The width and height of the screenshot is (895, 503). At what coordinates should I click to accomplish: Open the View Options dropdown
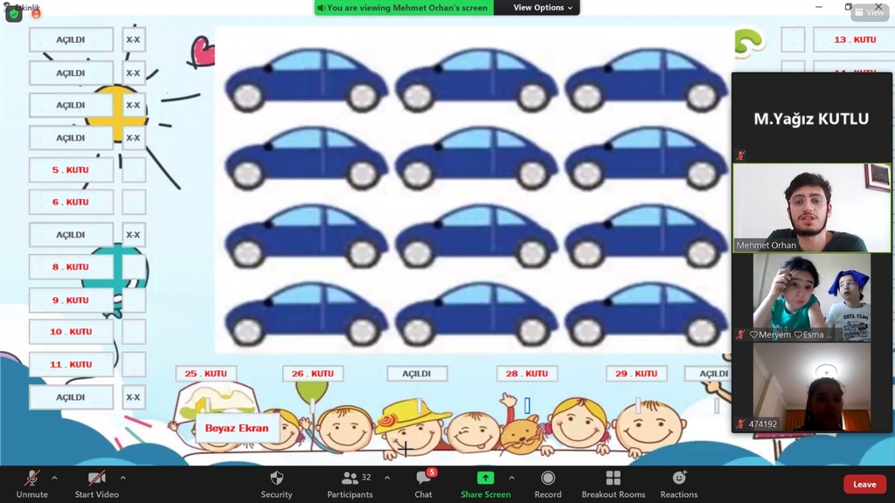543,8
